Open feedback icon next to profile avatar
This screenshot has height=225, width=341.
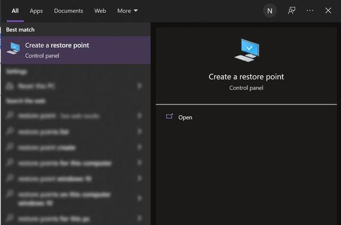point(291,11)
